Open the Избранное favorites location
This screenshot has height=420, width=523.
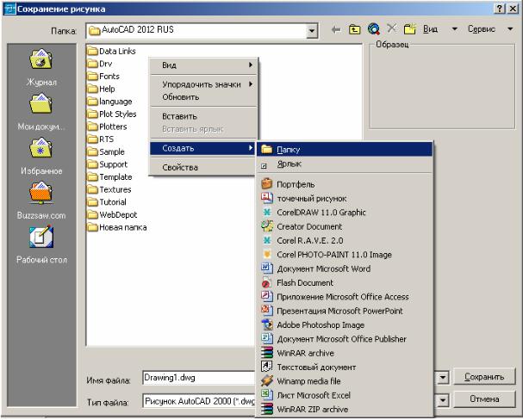[41, 156]
